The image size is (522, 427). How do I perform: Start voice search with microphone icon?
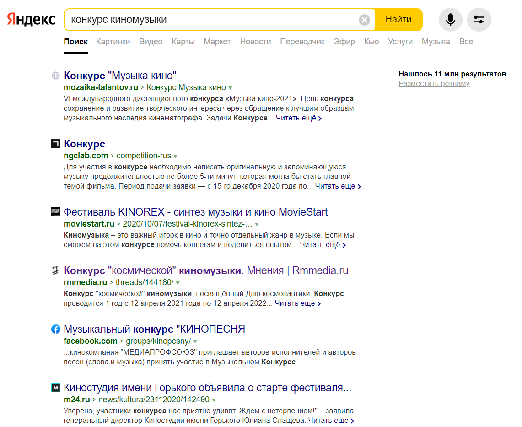coord(451,20)
